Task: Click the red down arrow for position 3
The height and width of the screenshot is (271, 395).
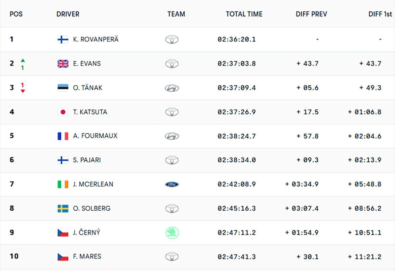Action: click(x=23, y=91)
